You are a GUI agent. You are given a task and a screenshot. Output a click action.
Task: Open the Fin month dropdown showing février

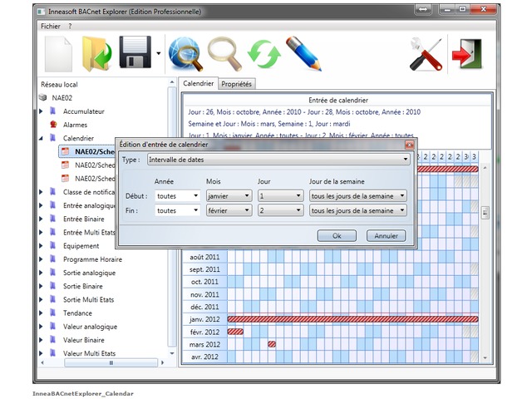click(229, 211)
